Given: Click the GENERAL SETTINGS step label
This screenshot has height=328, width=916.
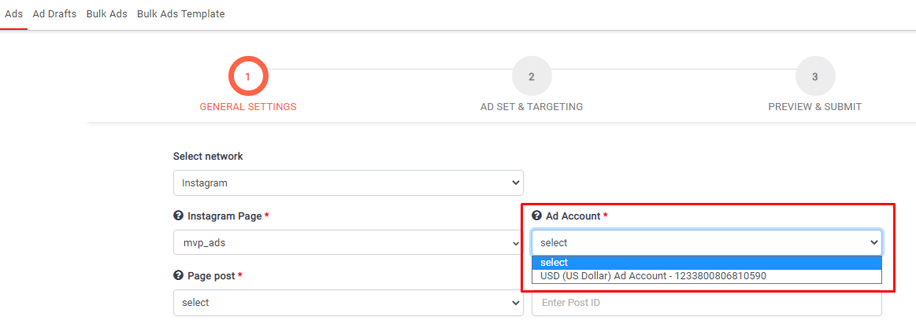Looking at the screenshot, I should [x=248, y=107].
